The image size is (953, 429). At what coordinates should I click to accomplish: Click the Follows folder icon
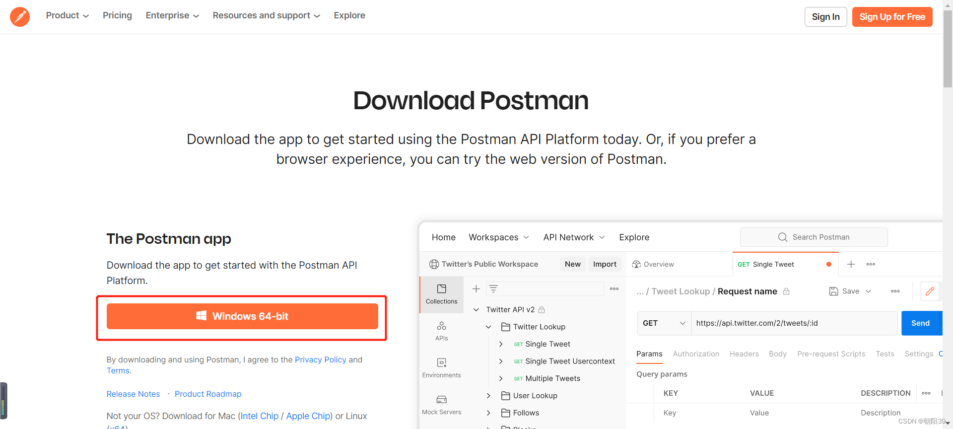point(506,413)
